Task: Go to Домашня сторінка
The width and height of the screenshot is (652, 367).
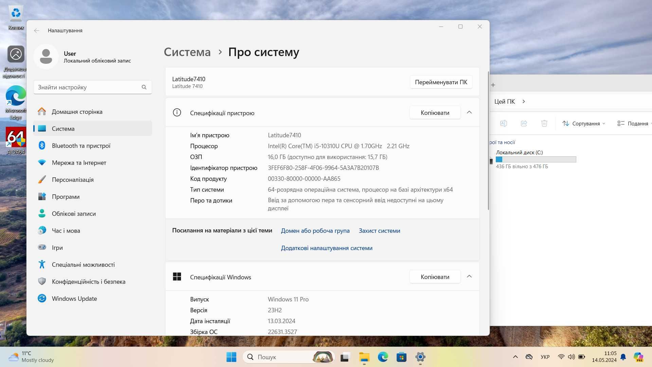Action: coord(92,111)
